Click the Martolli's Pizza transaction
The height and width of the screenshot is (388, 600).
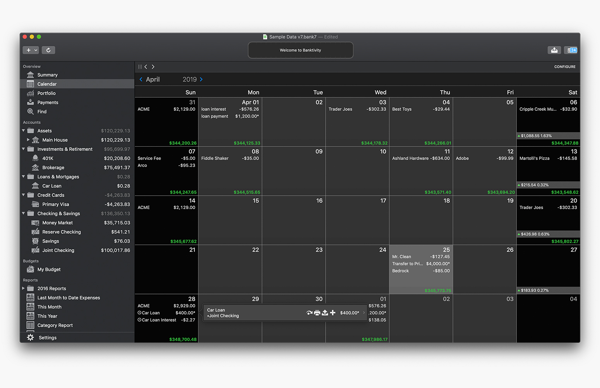(548, 158)
